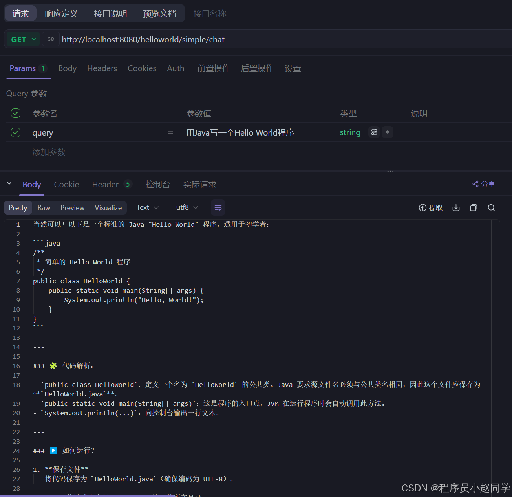Viewport: 512px width, 497px height.
Task: Open the 后置操作 tab
Action: tap(257, 68)
